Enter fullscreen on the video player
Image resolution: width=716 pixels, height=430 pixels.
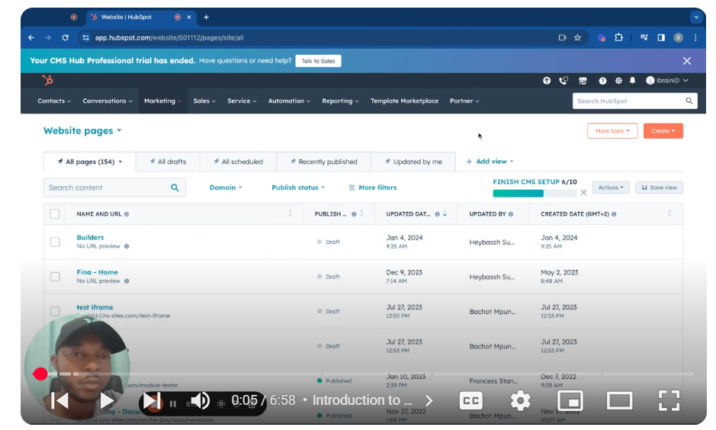669,401
